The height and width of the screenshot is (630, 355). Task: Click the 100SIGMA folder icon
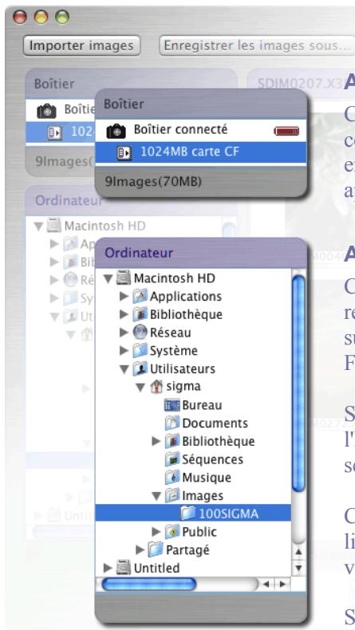(188, 514)
